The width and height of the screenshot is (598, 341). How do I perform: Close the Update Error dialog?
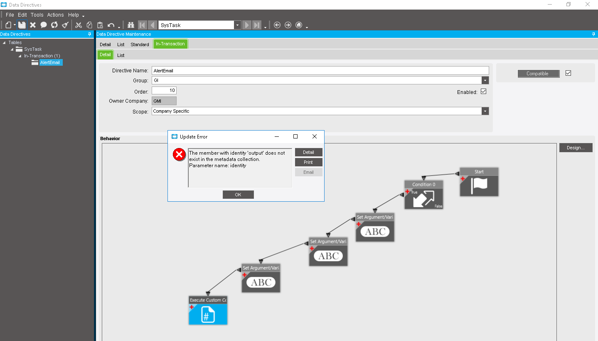(x=315, y=136)
